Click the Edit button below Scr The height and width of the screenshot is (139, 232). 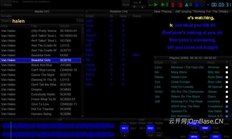[x=159, y=135]
